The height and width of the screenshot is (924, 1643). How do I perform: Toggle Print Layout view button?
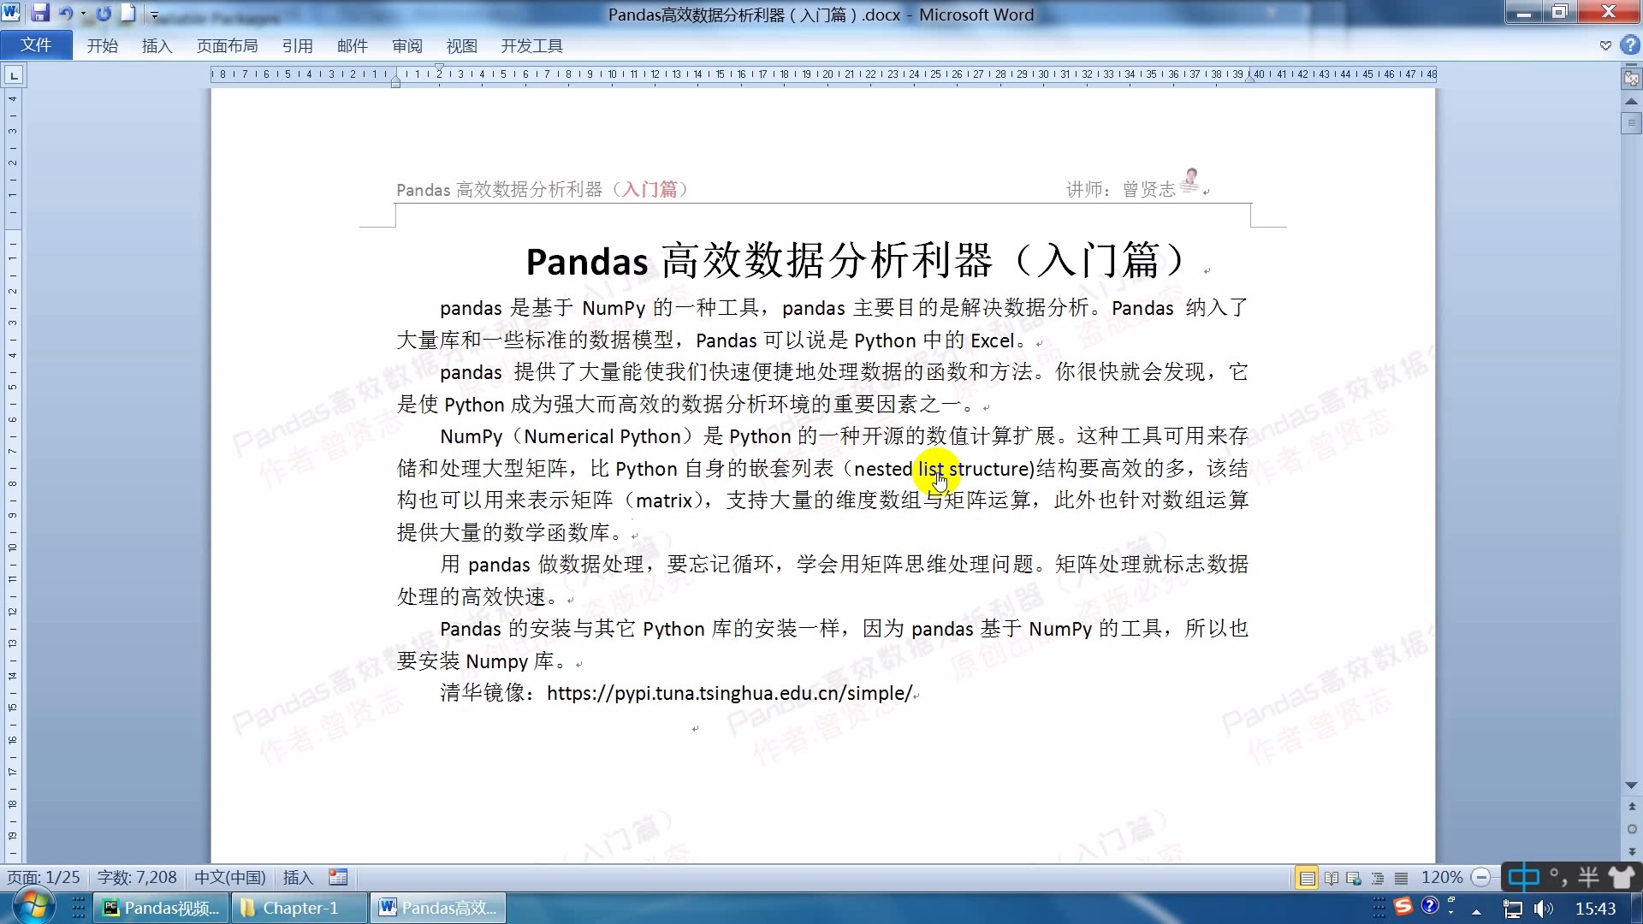[x=1307, y=877]
